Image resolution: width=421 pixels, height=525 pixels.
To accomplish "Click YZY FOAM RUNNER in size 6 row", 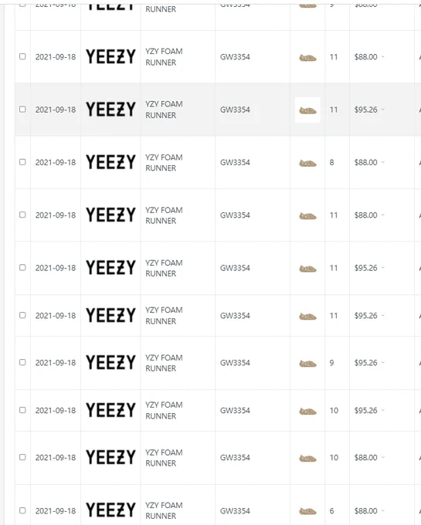I will pyautogui.click(x=164, y=510).
